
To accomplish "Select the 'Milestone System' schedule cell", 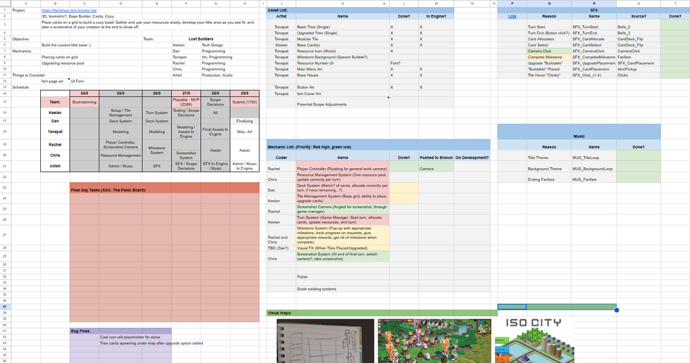I will coord(156,150).
